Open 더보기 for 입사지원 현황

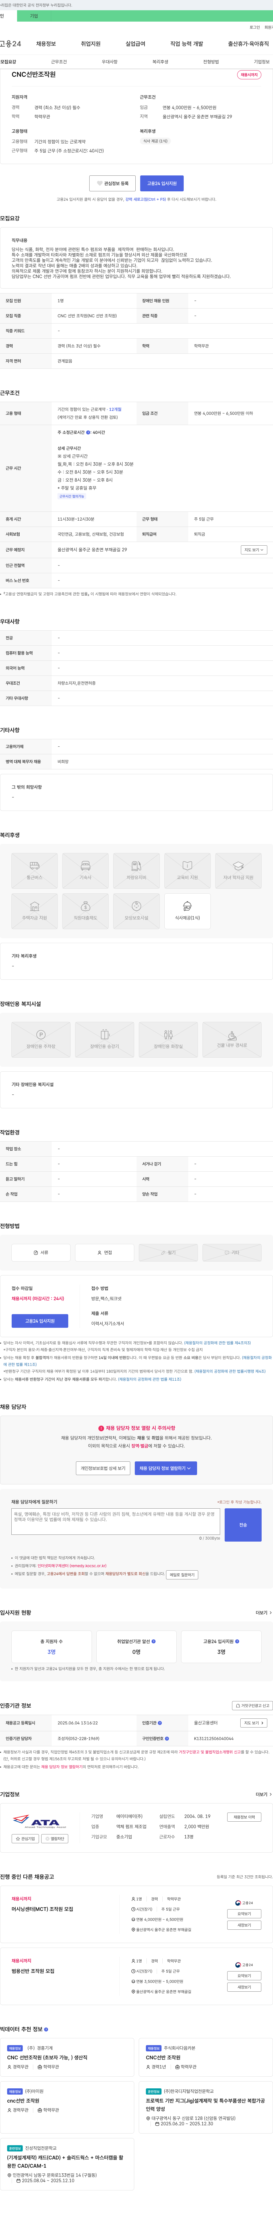click(263, 1613)
